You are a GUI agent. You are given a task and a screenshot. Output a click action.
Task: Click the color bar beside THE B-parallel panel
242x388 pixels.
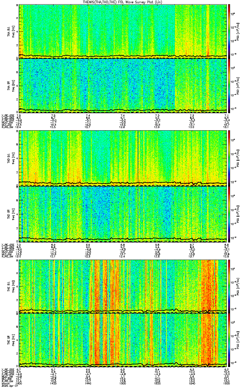point(229,340)
